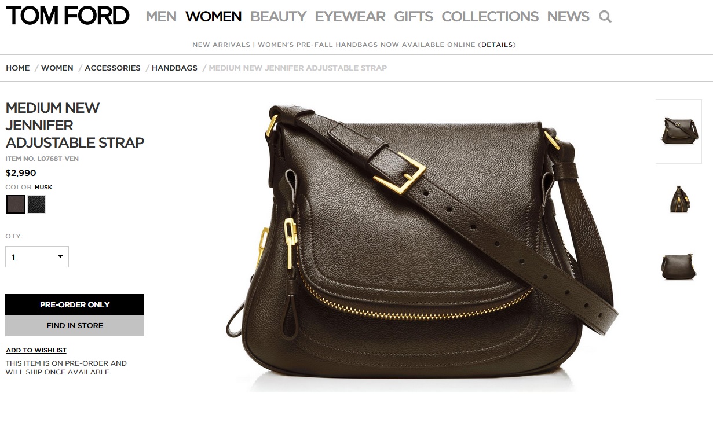This screenshot has height=448, width=713.
Task: Open the EYEWEAR menu
Action: [350, 17]
